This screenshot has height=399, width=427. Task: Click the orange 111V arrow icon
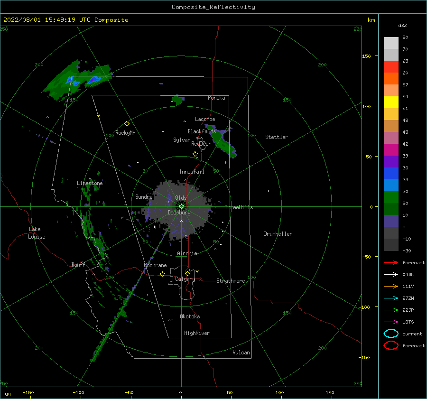391,286
